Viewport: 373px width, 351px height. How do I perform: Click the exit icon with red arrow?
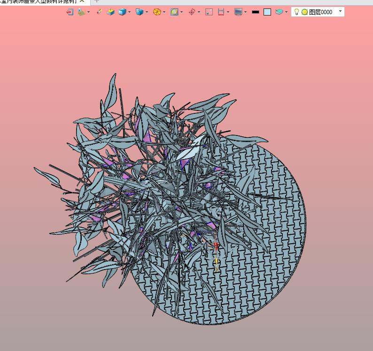tap(70, 12)
